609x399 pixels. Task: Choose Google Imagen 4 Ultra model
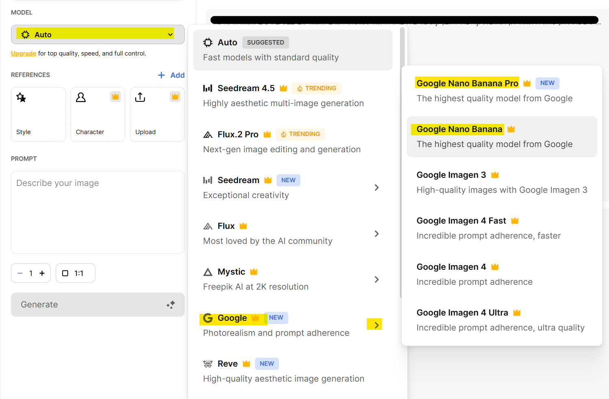[x=462, y=313]
